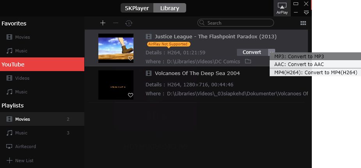Screen dimensions: 361x168
Task: Create a New List playlist
Action: (x=25, y=161)
